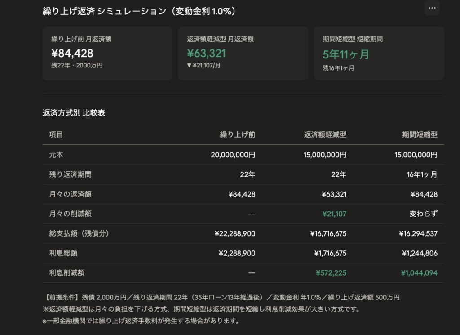Click the 返済方式別 比較表 heading
The image size is (460, 335).
pos(74,113)
